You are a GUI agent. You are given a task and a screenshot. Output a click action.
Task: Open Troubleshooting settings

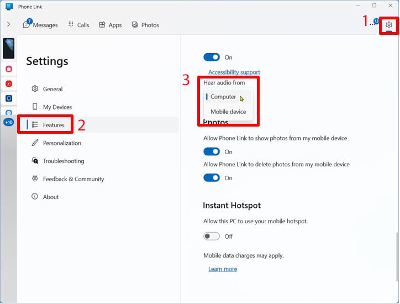point(98,161)
